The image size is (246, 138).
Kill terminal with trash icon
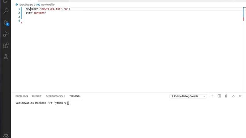(x=226, y=96)
